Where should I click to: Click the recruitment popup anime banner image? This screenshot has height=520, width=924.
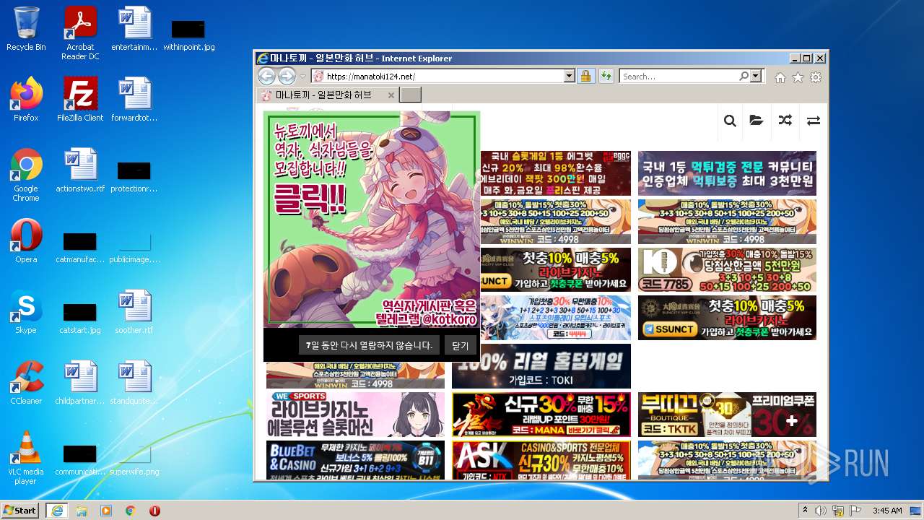click(372, 220)
